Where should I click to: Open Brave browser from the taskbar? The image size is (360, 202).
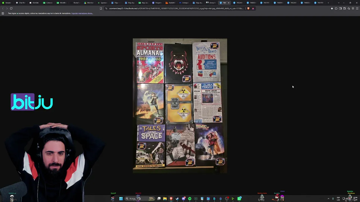tap(171, 199)
